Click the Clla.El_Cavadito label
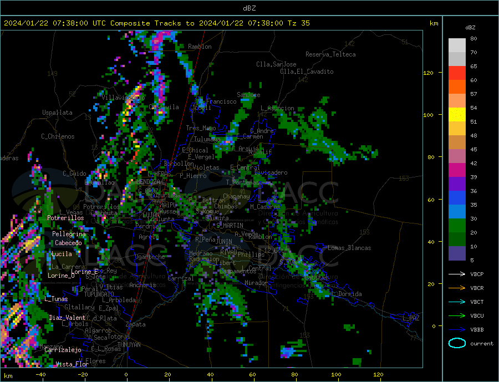The width and height of the screenshot is (499, 382). coord(307,72)
